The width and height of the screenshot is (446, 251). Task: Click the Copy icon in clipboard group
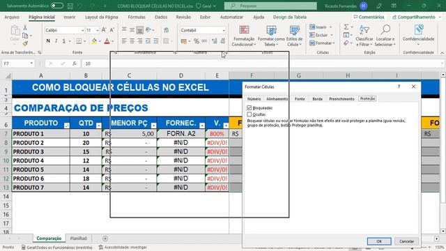click(25, 36)
